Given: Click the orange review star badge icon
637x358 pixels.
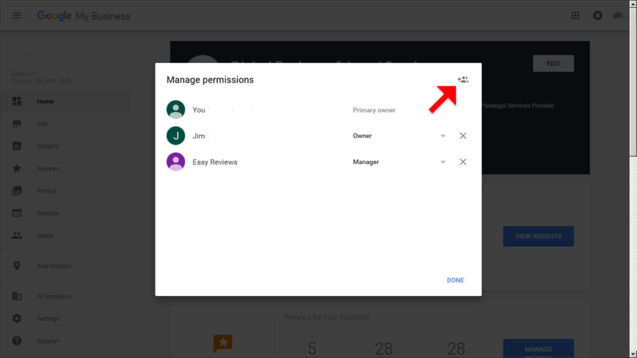Looking at the screenshot, I should (223, 343).
